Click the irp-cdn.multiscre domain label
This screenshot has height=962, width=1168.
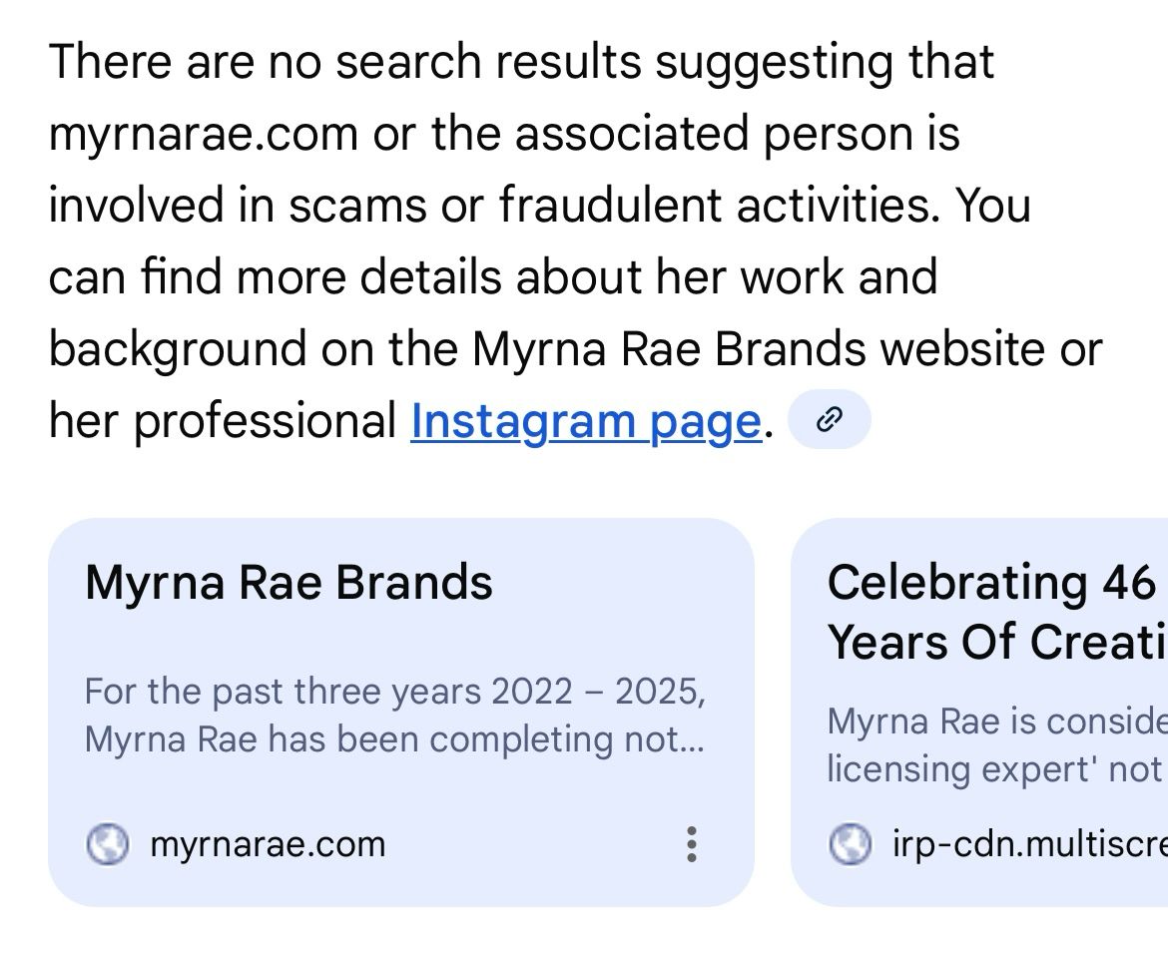pos(1028,844)
